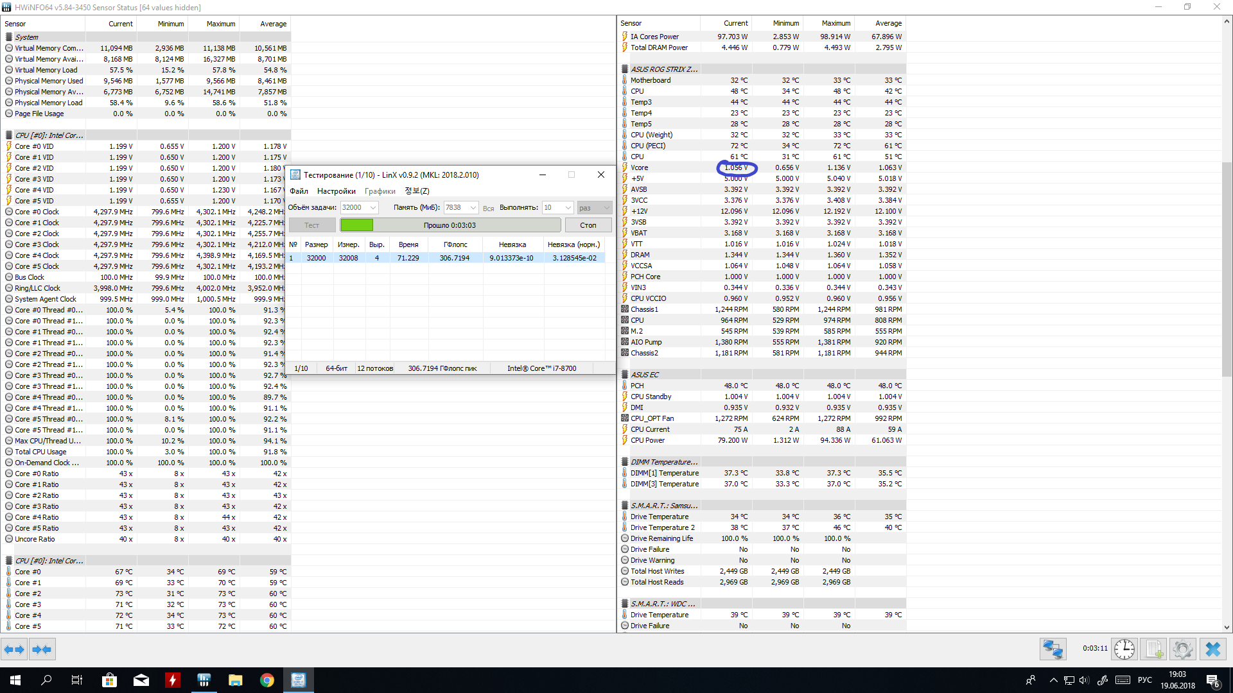Open File Explorer from the taskbar
This screenshot has width=1233, height=693.
[x=235, y=680]
